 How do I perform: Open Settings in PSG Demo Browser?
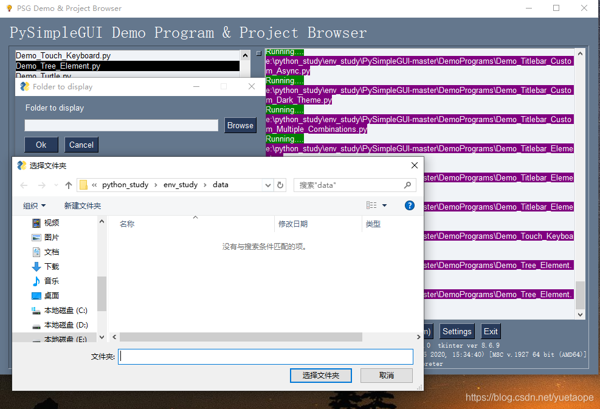pos(457,331)
